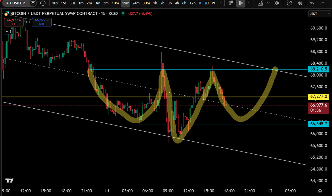Choose the 24m interval
332x196 pixels.
click(136, 3)
